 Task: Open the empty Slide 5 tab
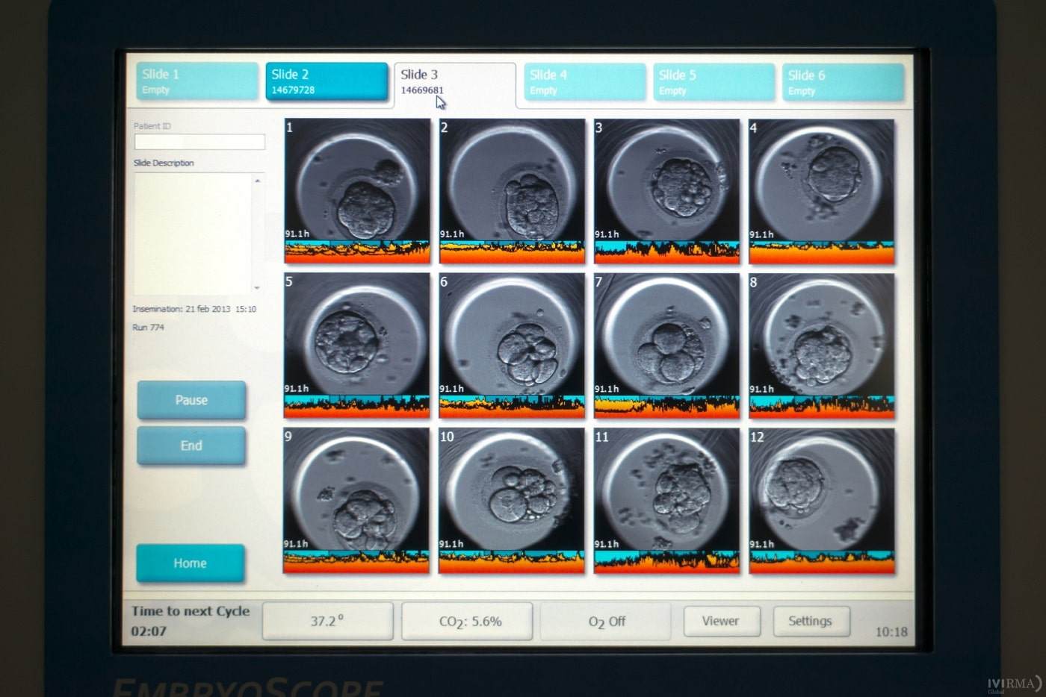click(x=714, y=82)
